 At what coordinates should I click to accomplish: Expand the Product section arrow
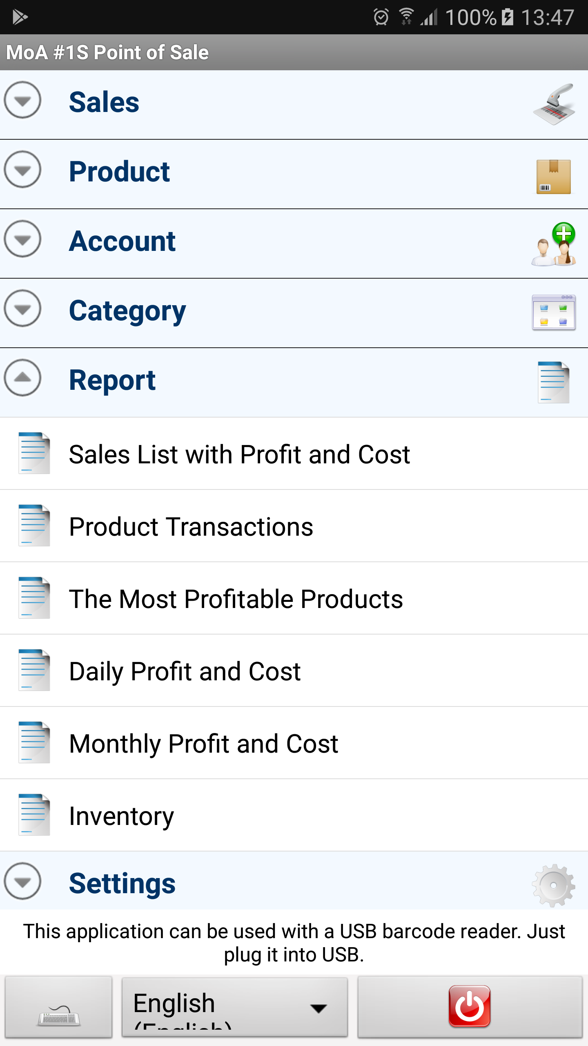pyautogui.click(x=22, y=170)
